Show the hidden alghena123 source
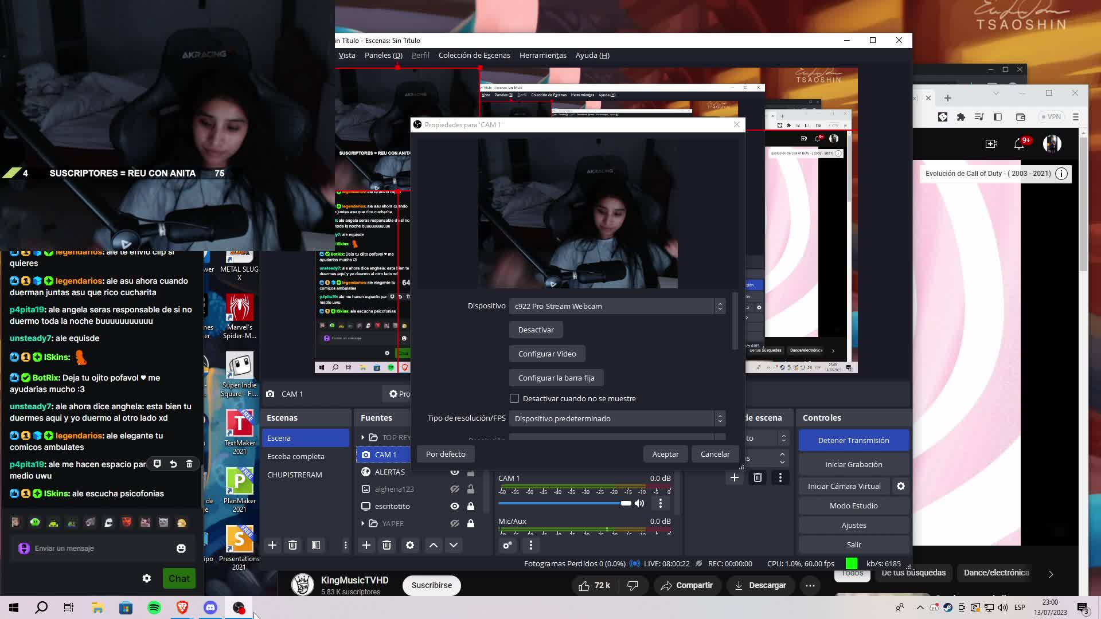Image resolution: width=1101 pixels, height=619 pixels. 455,489
